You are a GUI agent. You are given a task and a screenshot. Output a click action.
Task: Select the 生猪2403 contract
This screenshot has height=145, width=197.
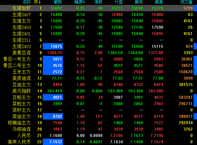(x=99, y=46)
